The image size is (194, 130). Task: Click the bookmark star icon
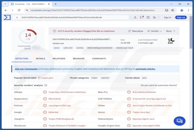173,10
